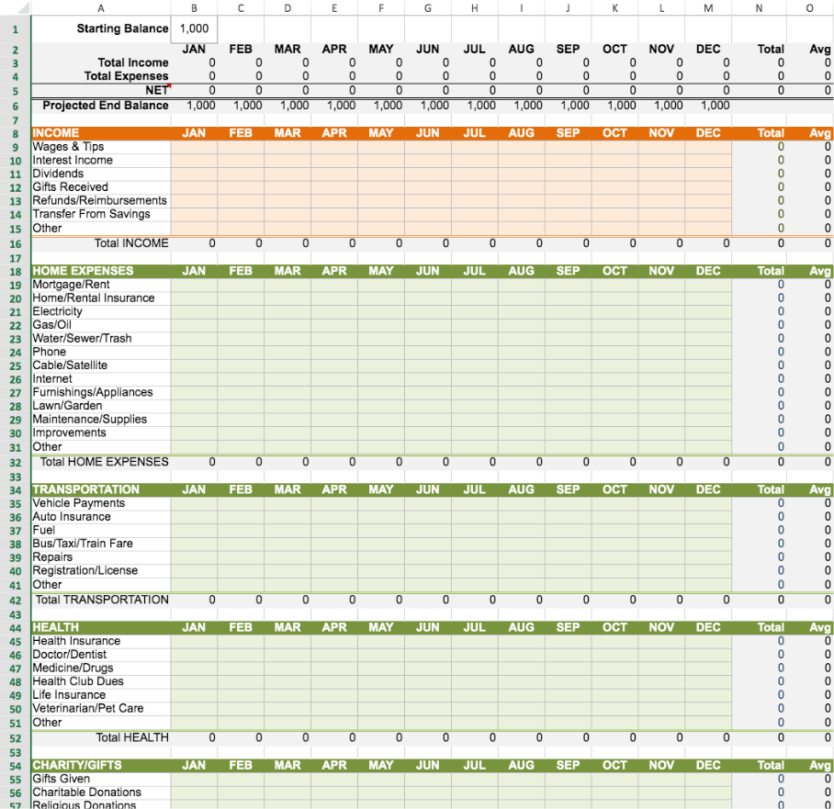This screenshot has height=809, width=834.
Task: Click the Vehicle Payments DEC input cell
Action: tap(708, 503)
